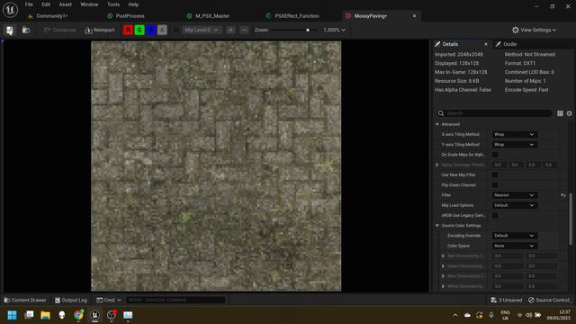Expand Green Chromaticity Coordinate row
Screen dimensions: 576x324
[443, 266]
